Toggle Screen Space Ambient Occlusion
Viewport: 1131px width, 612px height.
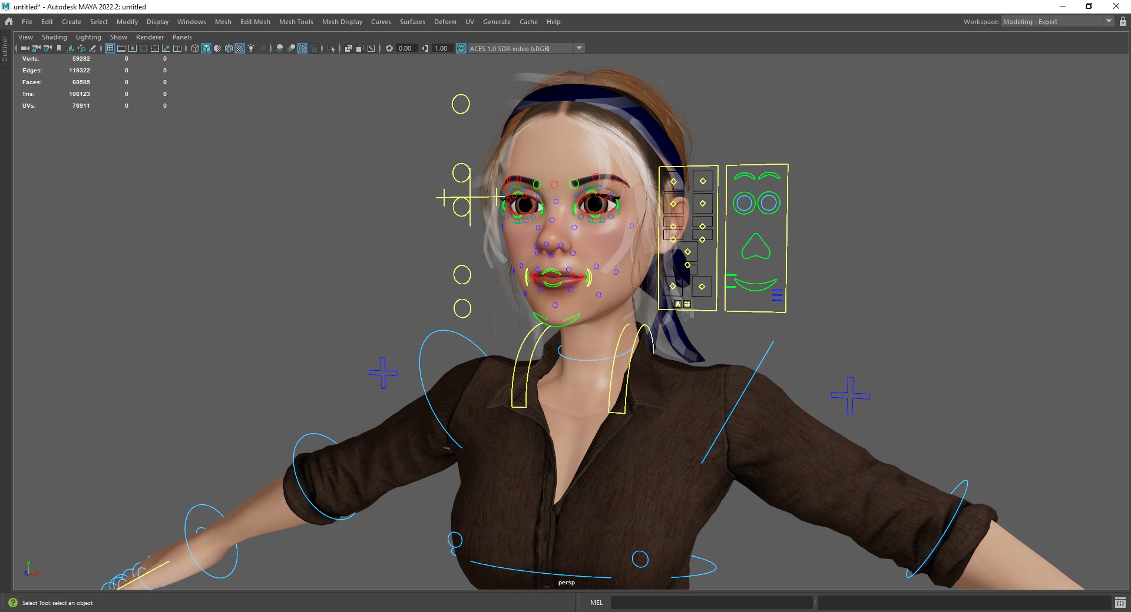pos(279,48)
